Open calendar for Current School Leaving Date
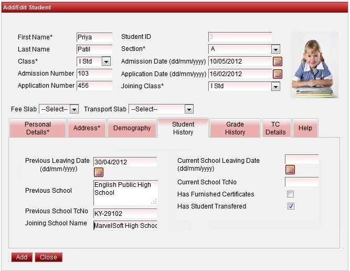The width and height of the screenshot is (350, 271). click(290, 170)
